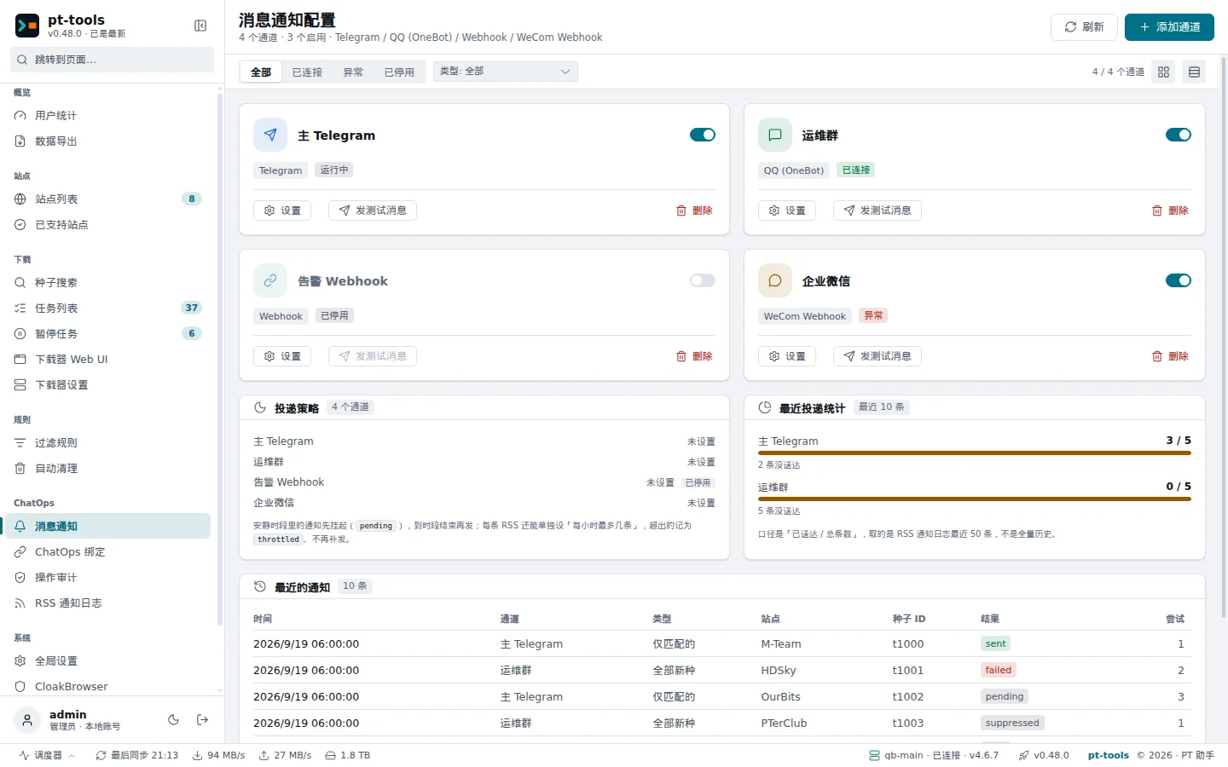
Task: Toggle dark mode moon icon
Action: click(174, 720)
